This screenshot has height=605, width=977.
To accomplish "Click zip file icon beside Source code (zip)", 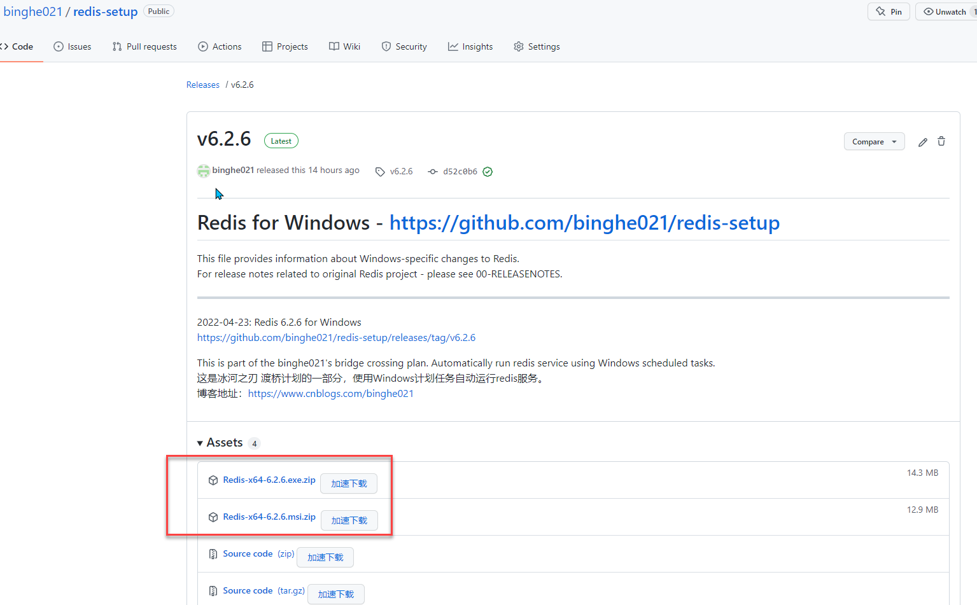I will tap(213, 554).
